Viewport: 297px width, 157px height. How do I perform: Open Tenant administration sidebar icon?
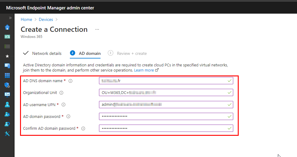7,124
